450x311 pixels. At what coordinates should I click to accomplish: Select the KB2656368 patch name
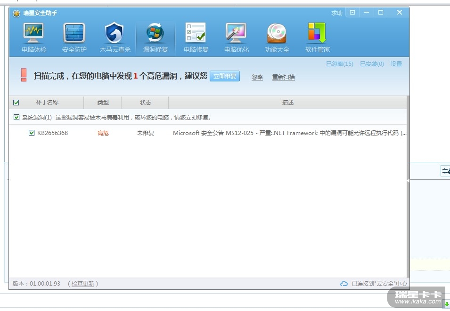(52, 133)
